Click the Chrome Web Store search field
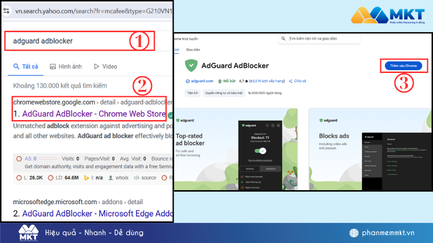 (x=319, y=38)
